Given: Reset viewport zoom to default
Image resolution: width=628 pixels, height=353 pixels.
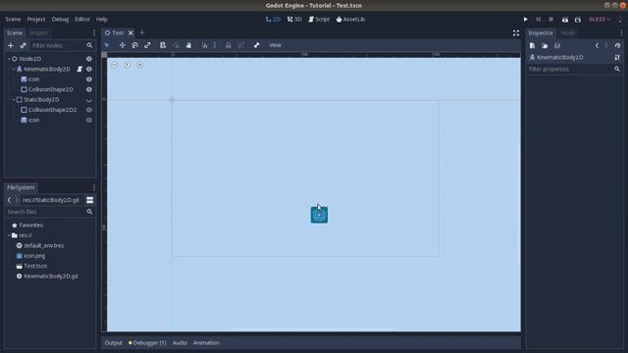Looking at the screenshot, I should click(127, 65).
